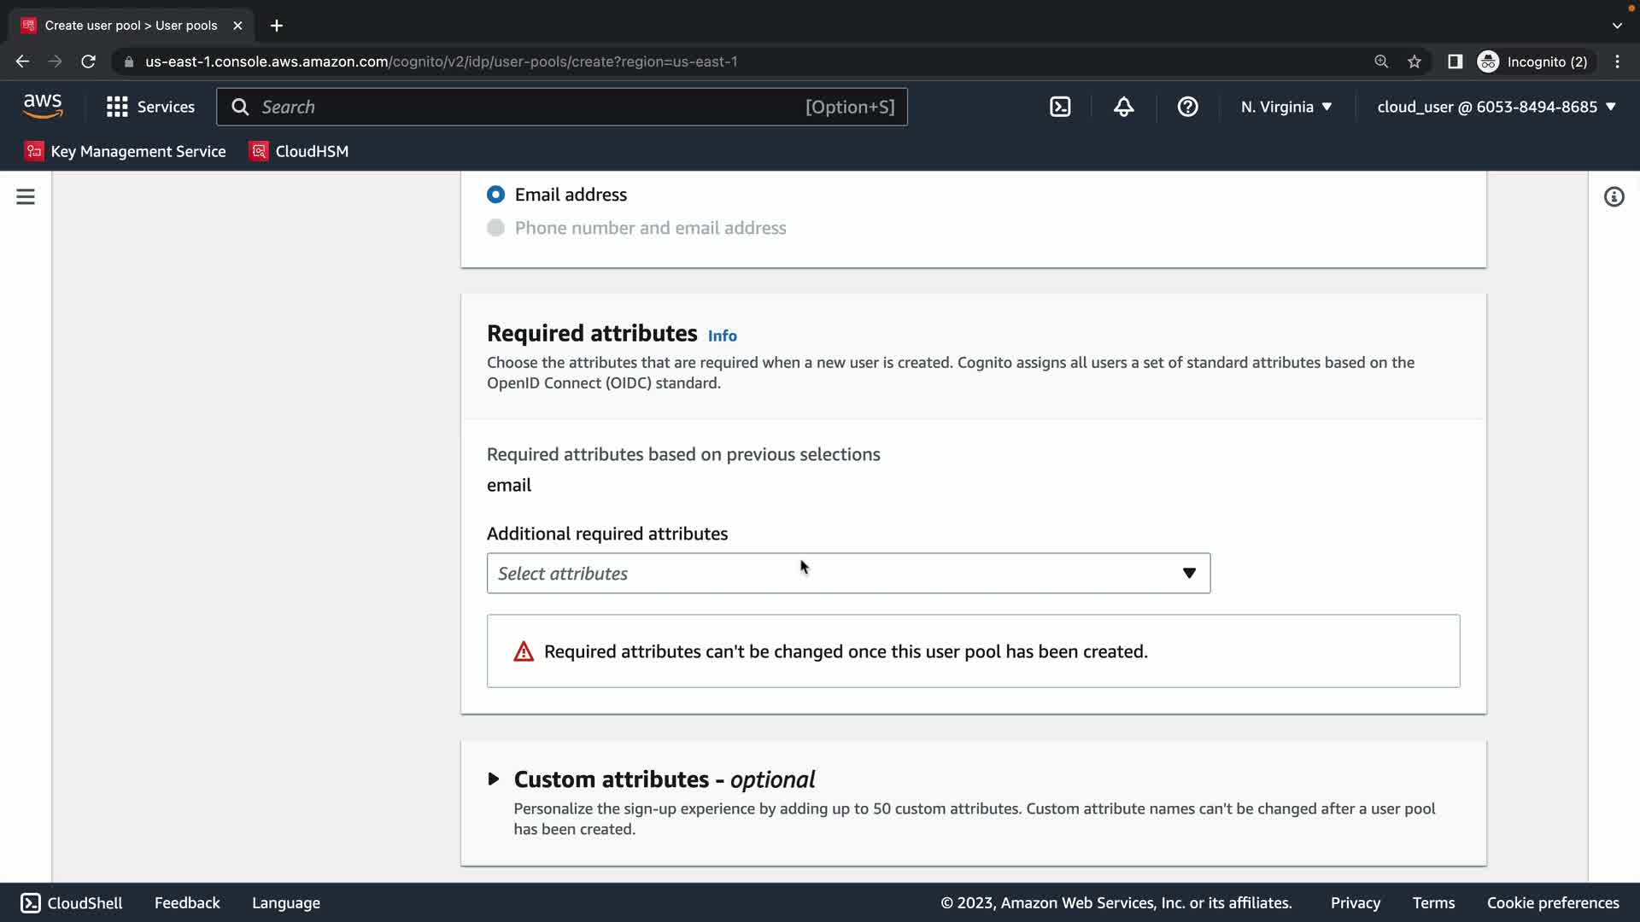This screenshot has width=1640, height=922.
Task: Open the Select attributes dropdown
Action: [x=848, y=574]
